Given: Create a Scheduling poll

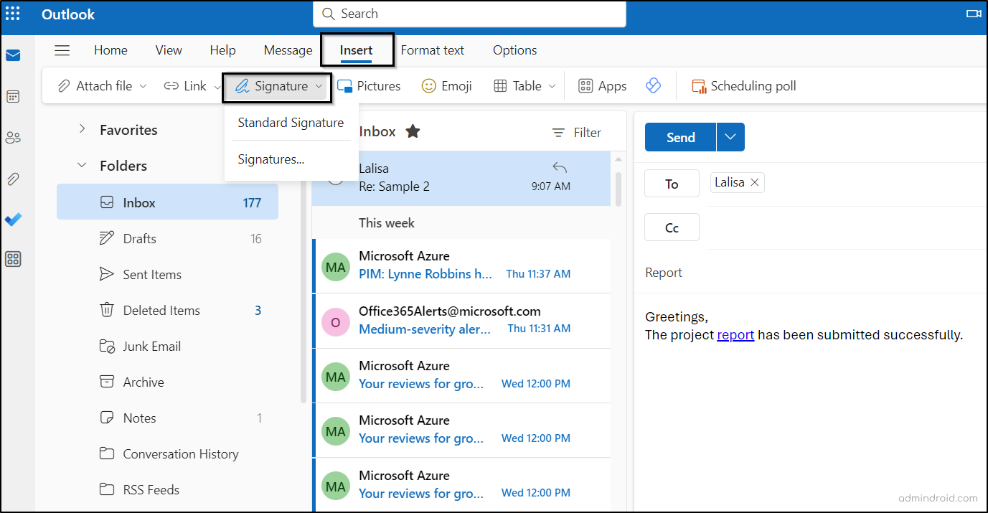Looking at the screenshot, I should tap(743, 85).
